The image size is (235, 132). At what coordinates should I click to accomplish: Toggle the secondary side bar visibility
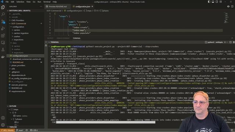click(217, 2)
